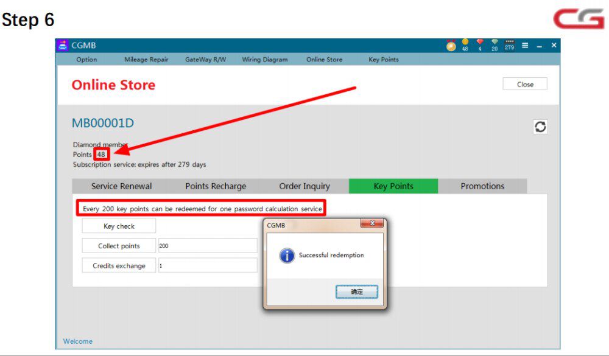Switch to the Points Recharge tab

pos(216,186)
